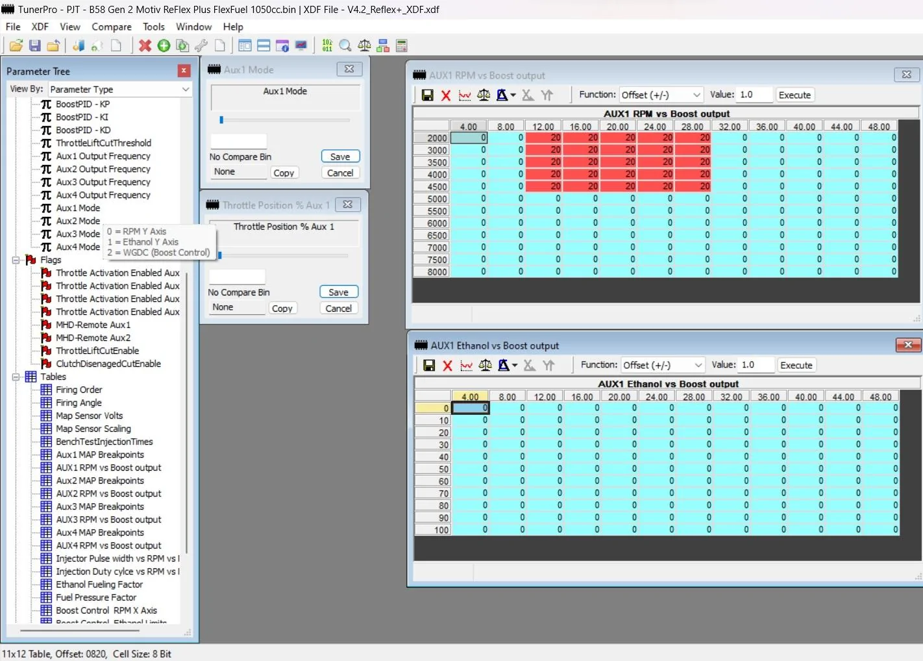Click the Y-axis icon in AUX1 RPM toolbar
Screen dimensions: 923x661
[547, 95]
